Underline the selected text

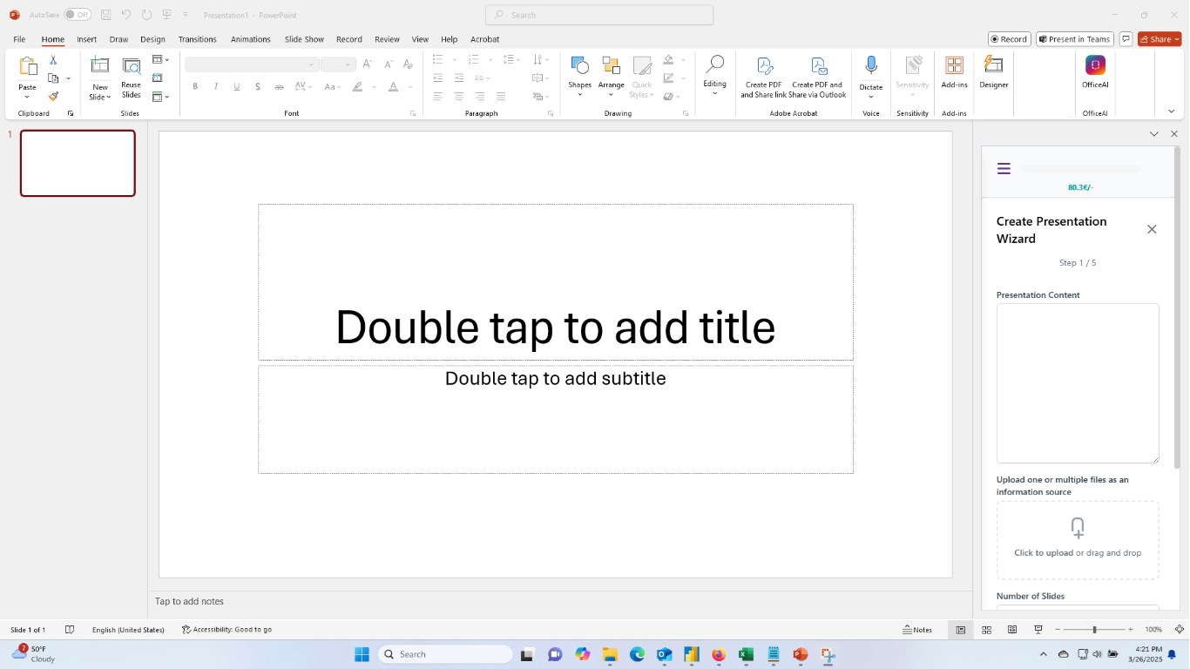[237, 86]
